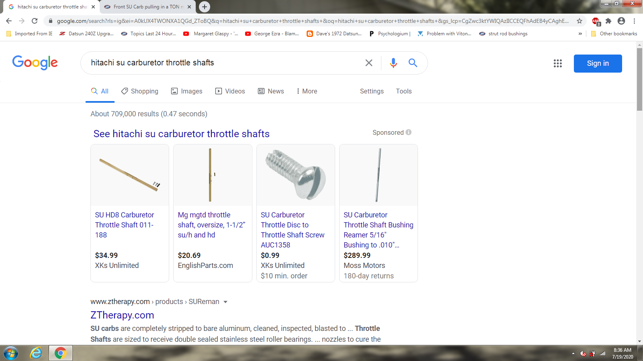
Task: Switch to the News results tab
Action: tap(271, 91)
